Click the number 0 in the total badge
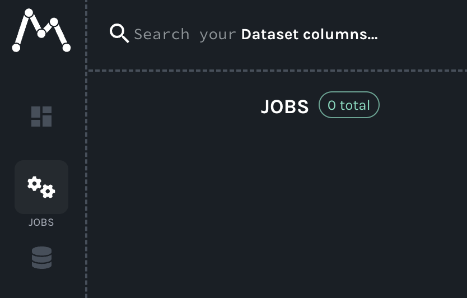This screenshot has height=298, width=467. point(331,105)
